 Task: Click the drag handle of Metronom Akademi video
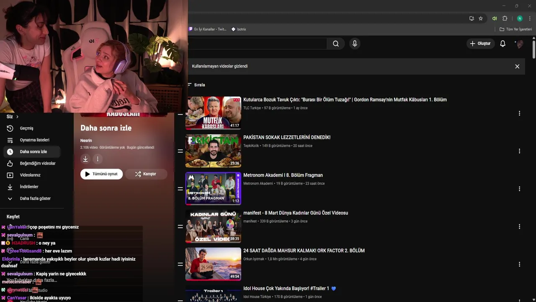pos(180,189)
